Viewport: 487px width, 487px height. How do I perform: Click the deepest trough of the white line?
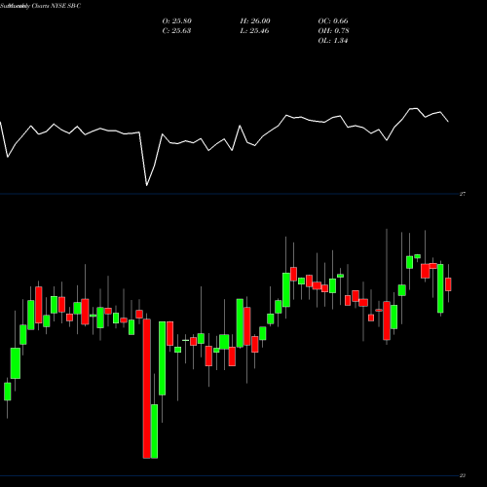[x=147, y=185]
